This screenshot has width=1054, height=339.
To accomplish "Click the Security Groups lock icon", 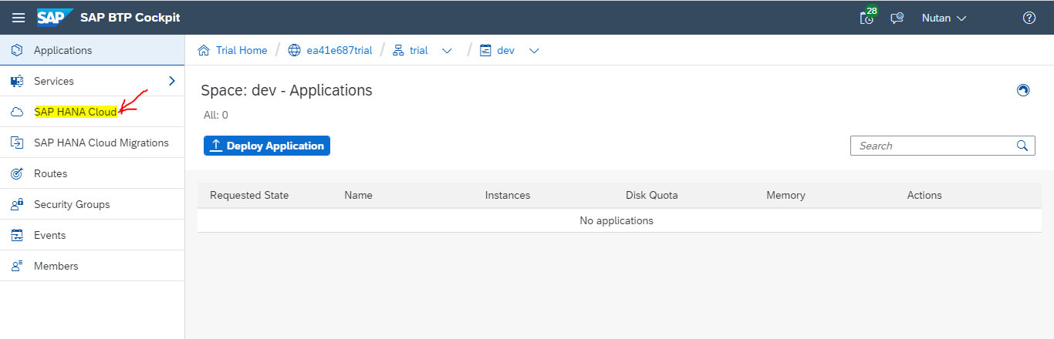I will [x=17, y=204].
